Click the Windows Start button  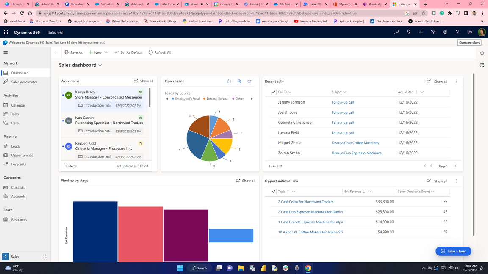click(180, 268)
